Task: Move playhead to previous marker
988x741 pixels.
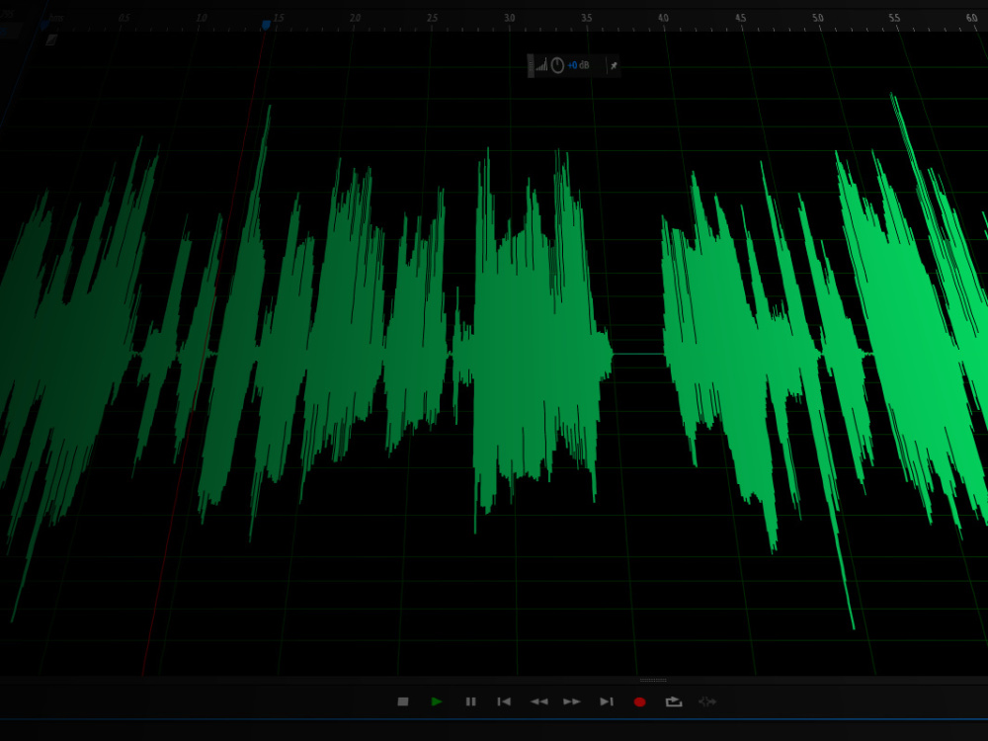Action: [504, 701]
